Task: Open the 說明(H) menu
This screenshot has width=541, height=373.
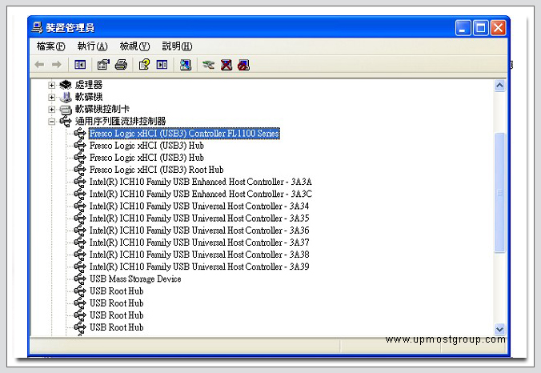Action: [177, 46]
